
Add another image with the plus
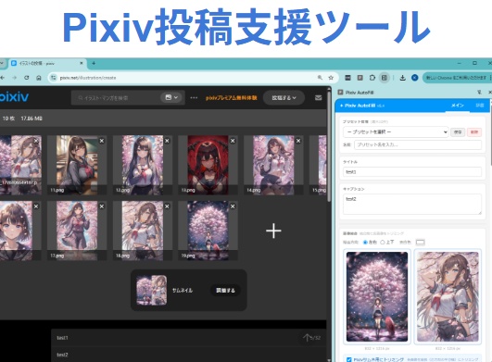click(x=273, y=231)
